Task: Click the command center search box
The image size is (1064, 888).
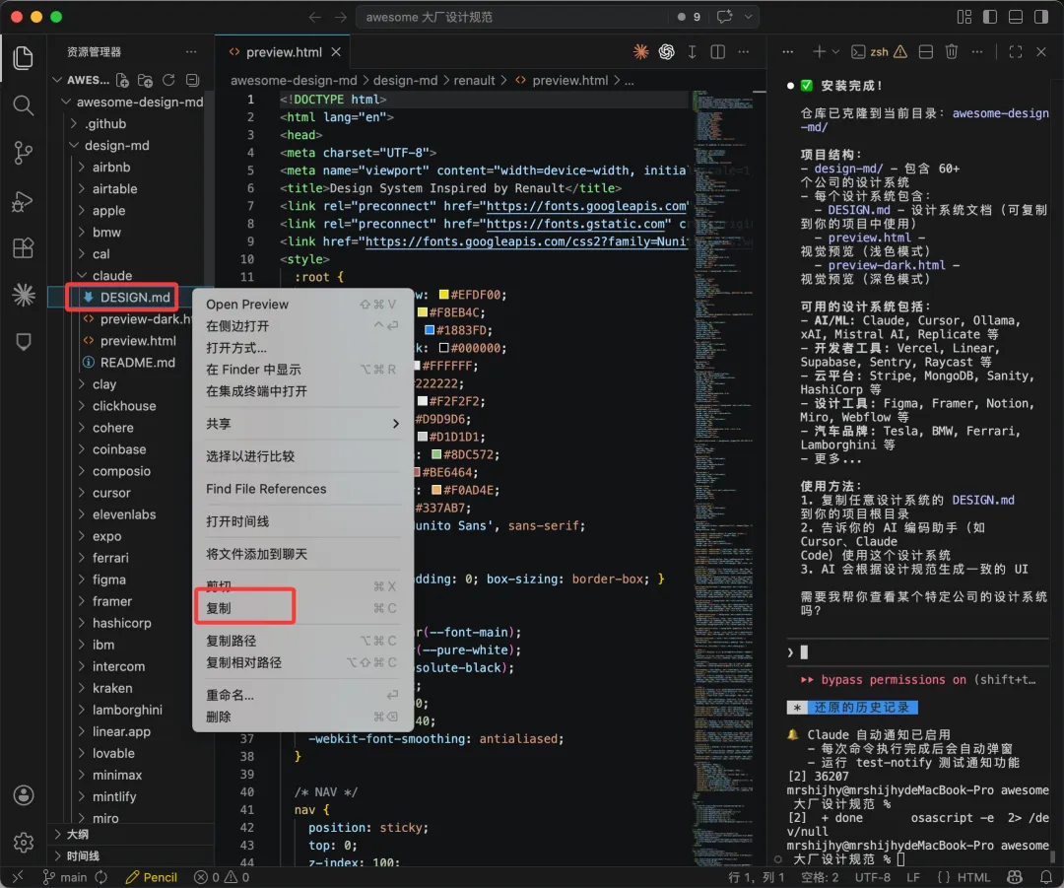Action: [511, 17]
